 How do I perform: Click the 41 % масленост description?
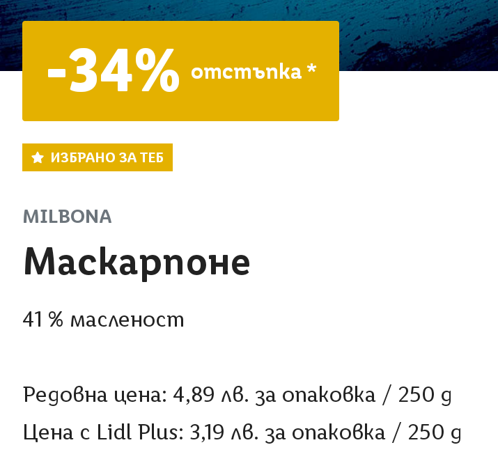coord(103,320)
